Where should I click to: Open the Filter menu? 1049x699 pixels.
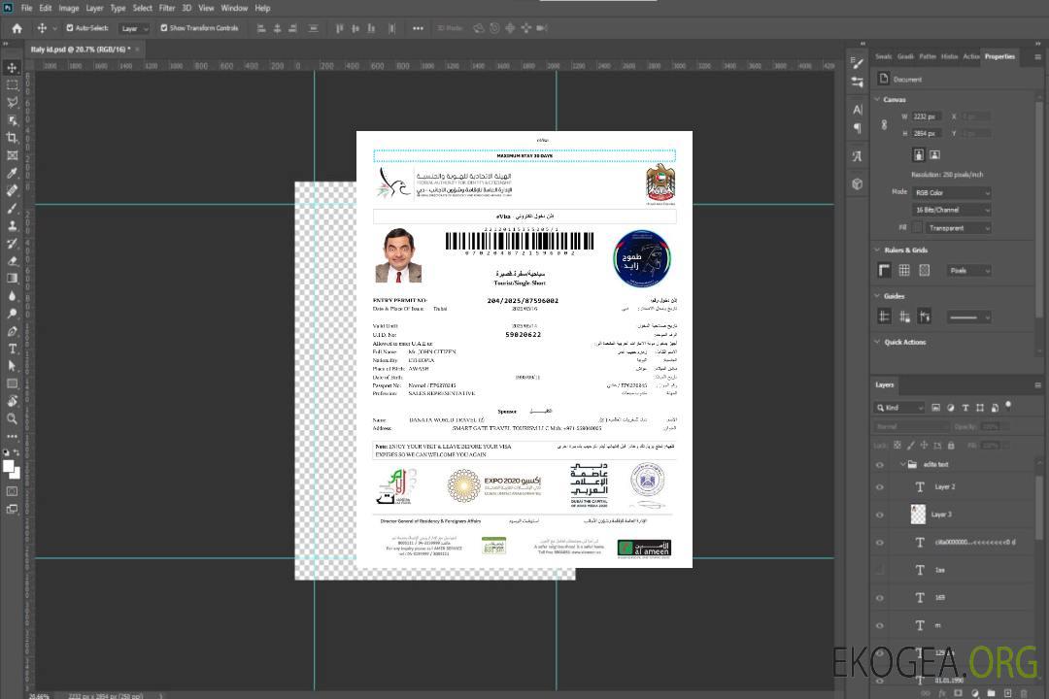(x=167, y=8)
